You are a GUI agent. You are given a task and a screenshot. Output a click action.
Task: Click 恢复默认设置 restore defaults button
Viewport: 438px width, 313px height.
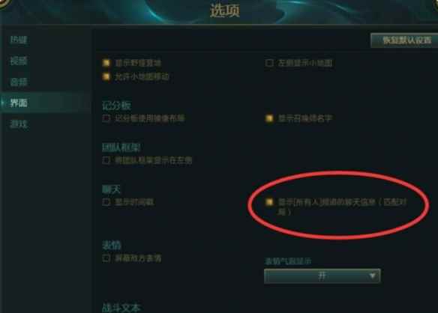click(x=406, y=40)
